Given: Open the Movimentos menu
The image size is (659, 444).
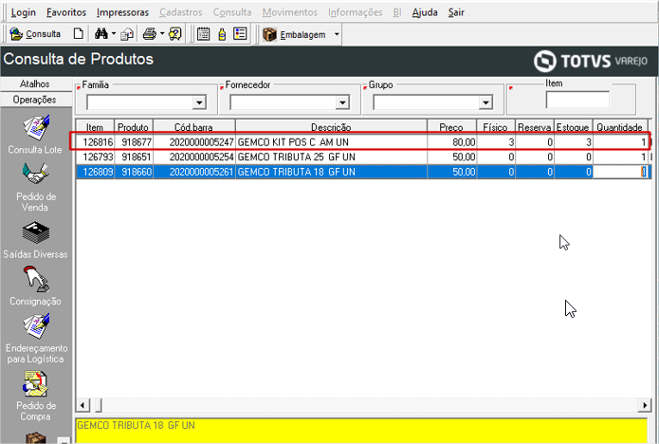Looking at the screenshot, I should click(x=290, y=12).
